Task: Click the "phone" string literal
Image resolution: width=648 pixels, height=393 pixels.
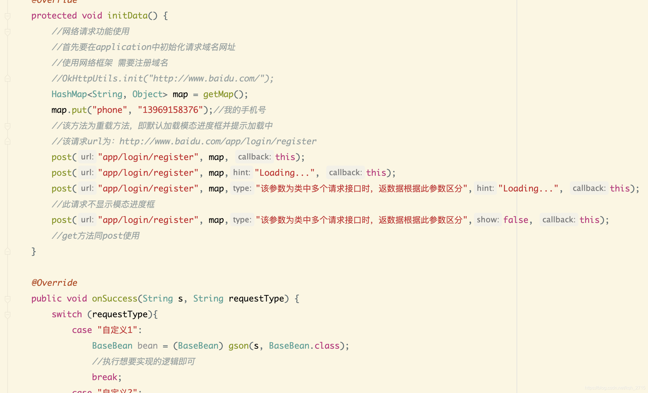Action: tap(109, 110)
